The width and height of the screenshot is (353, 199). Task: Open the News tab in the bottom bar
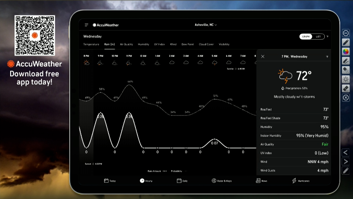(x=261, y=181)
